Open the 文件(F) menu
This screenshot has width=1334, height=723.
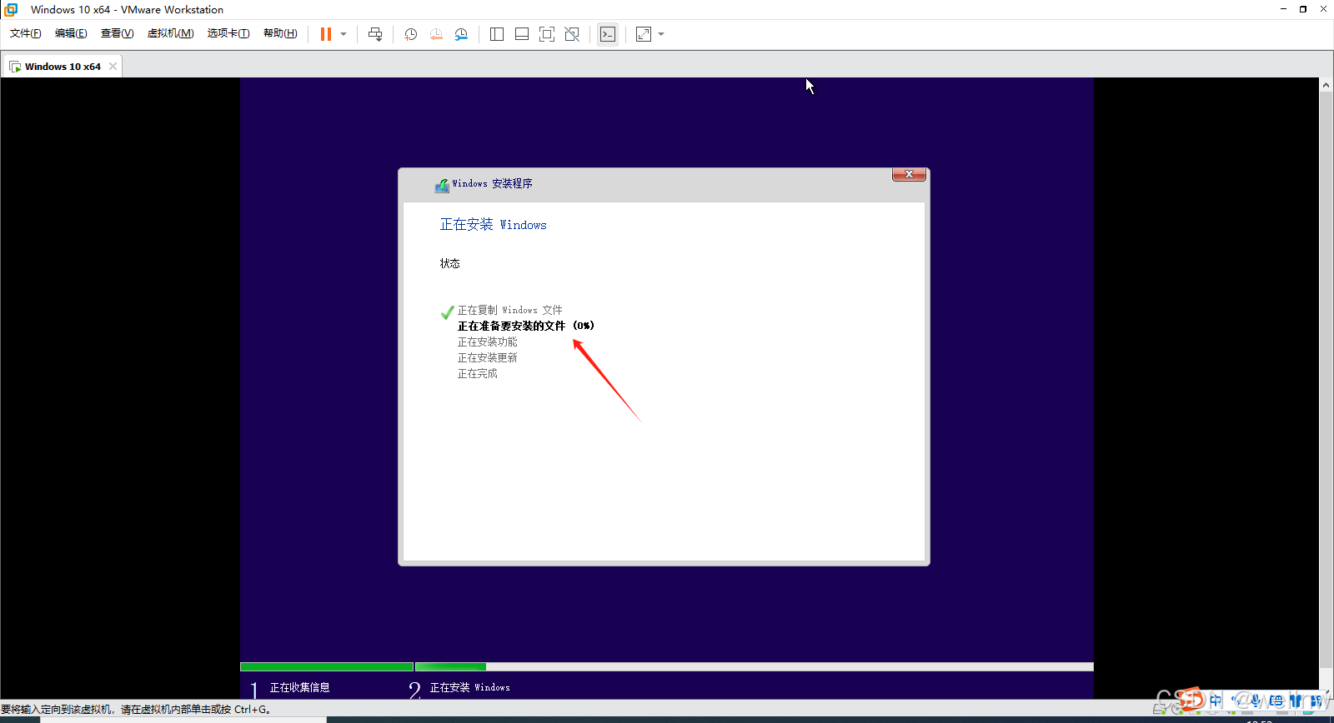pyautogui.click(x=26, y=33)
